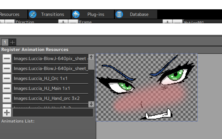Select the first Luccia-BlowJ-640pix_sheet entry
This screenshot has height=139, width=222.
tap(50, 58)
